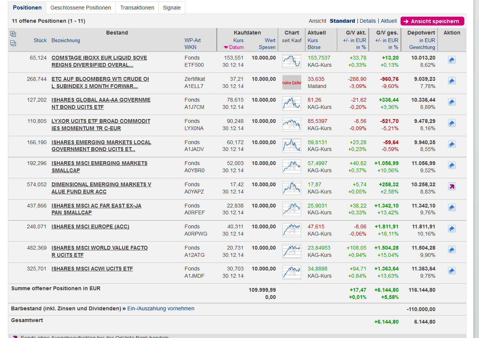Open Geschlossene Positionen tab
The image size is (479, 338).
click(x=81, y=8)
